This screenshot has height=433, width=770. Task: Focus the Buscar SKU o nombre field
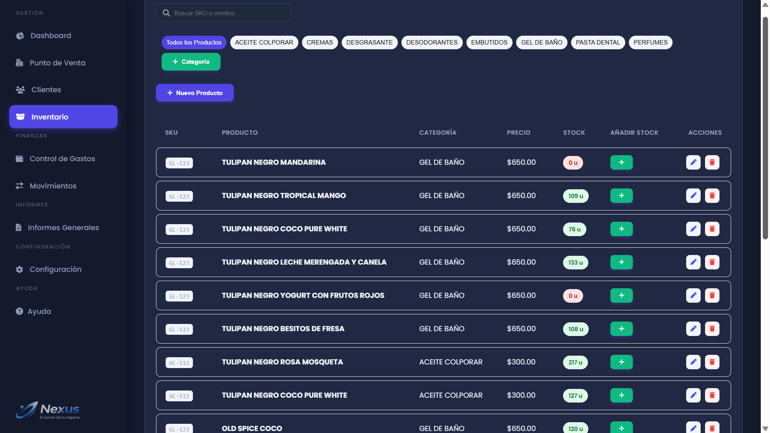click(x=229, y=13)
